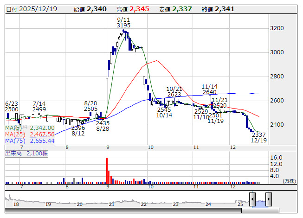The height and width of the screenshot is (218, 303).
Task: Click the right range slider handle arrow
Action: click(269, 199)
